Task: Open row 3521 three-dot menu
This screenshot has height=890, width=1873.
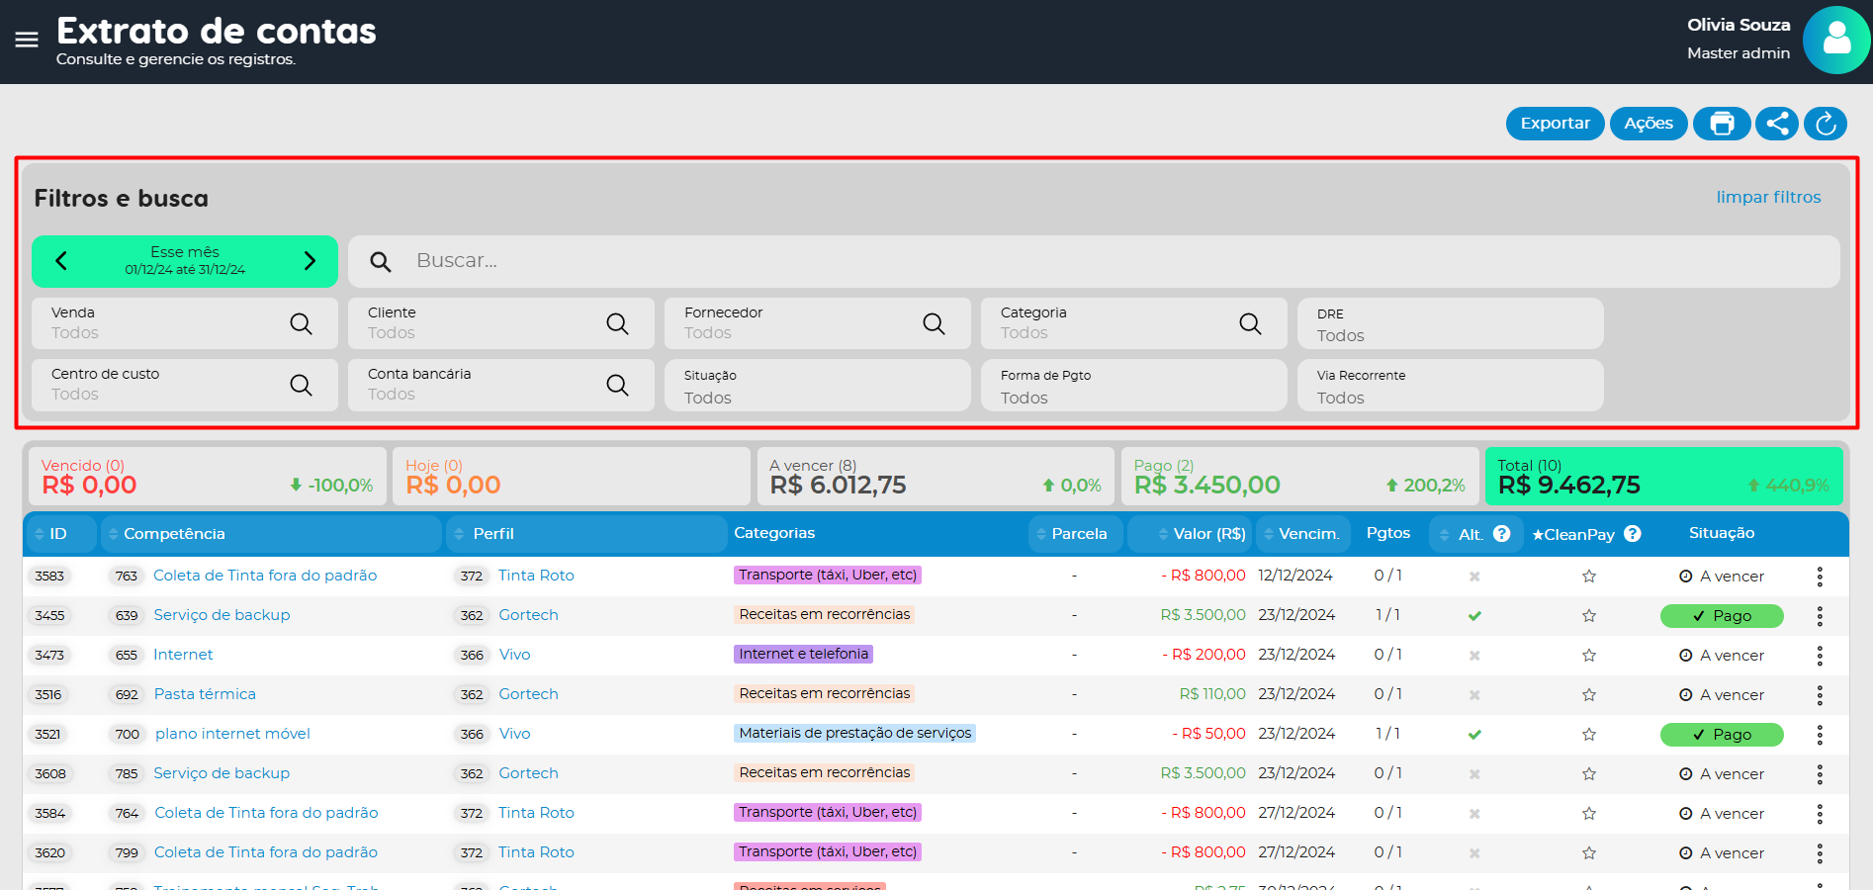Action: [1820, 735]
